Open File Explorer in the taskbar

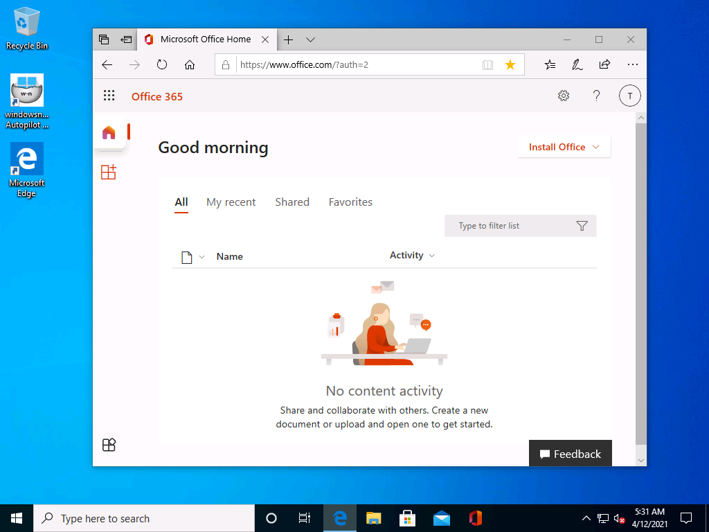click(373, 518)
